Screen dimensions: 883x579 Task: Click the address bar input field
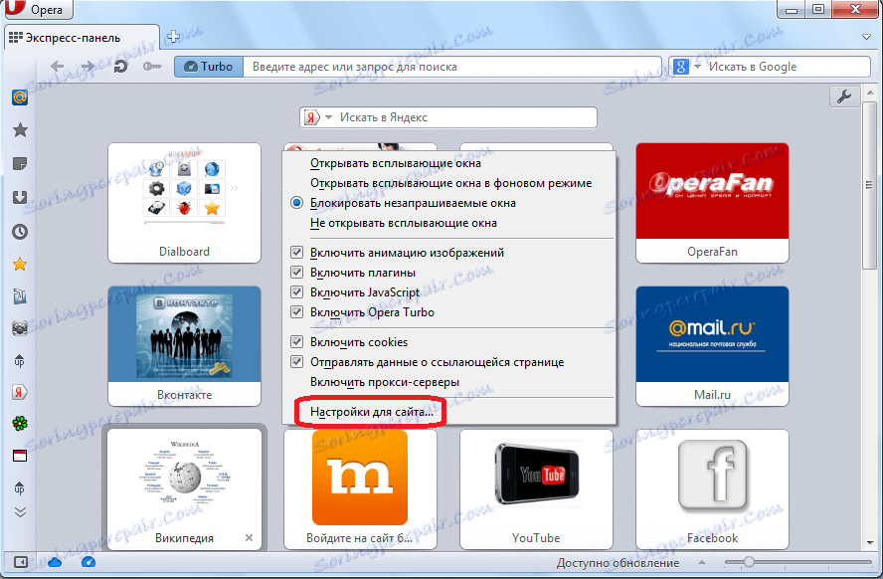(x=452, y=67)
